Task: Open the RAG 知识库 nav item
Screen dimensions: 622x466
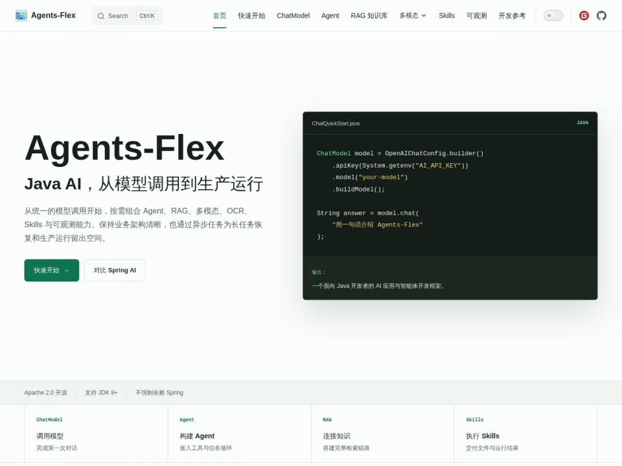Action: click(369, 16)
